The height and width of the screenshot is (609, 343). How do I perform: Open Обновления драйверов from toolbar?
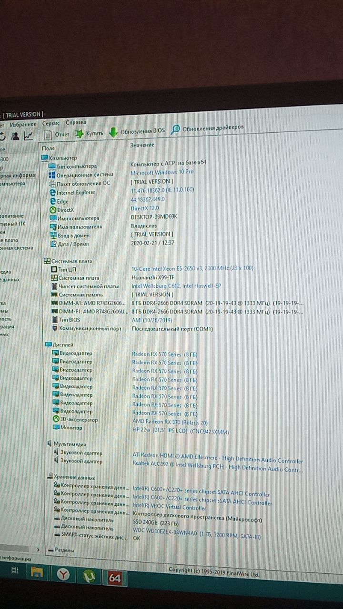point(208,128)
